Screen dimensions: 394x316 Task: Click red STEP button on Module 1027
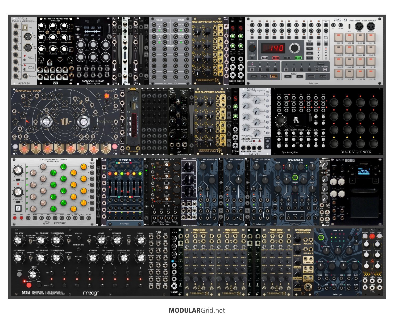(x=15, y=218)
